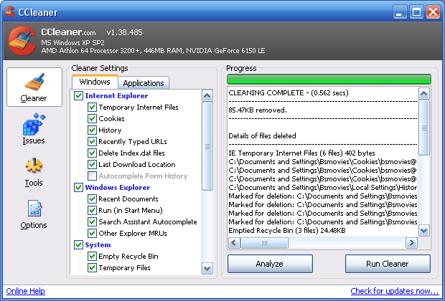Select the Windows tab

pos(95,82)
